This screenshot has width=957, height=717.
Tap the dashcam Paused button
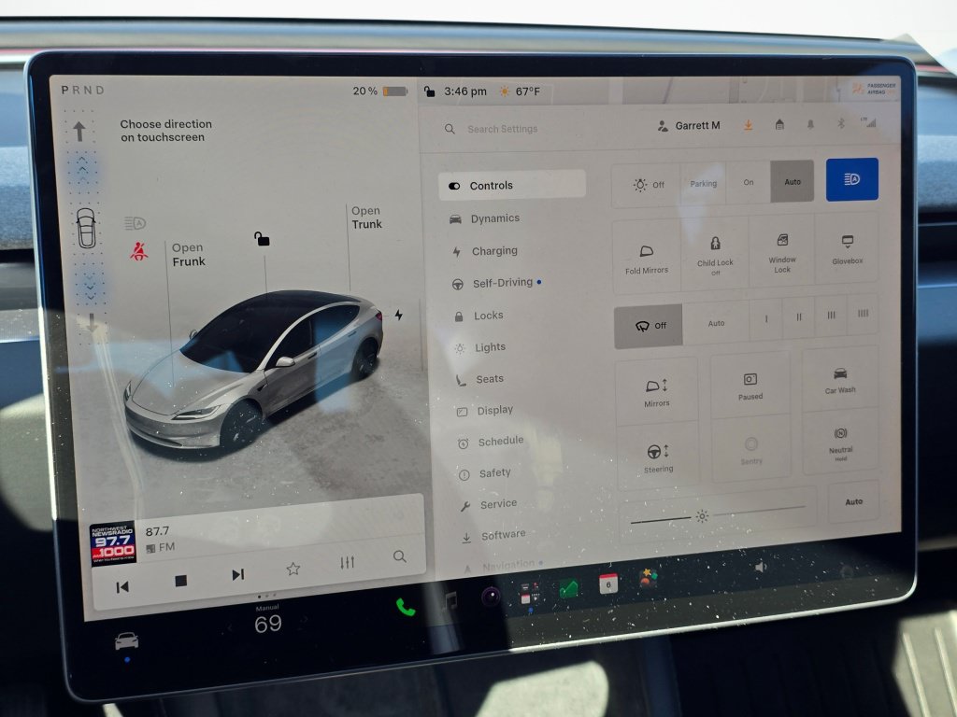[x=750, y=386]
